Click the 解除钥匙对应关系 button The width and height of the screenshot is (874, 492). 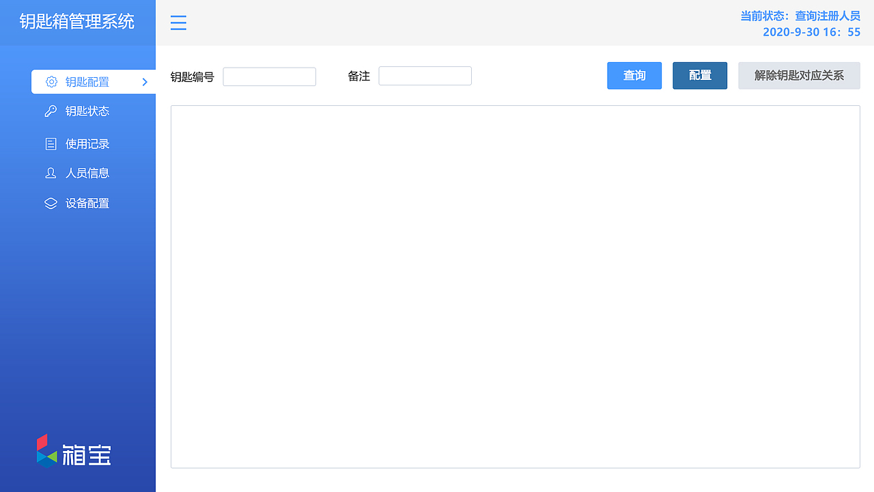pos(799,75)
